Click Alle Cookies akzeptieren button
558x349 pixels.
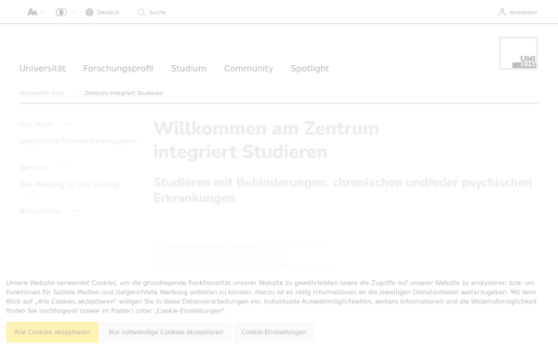52,332
